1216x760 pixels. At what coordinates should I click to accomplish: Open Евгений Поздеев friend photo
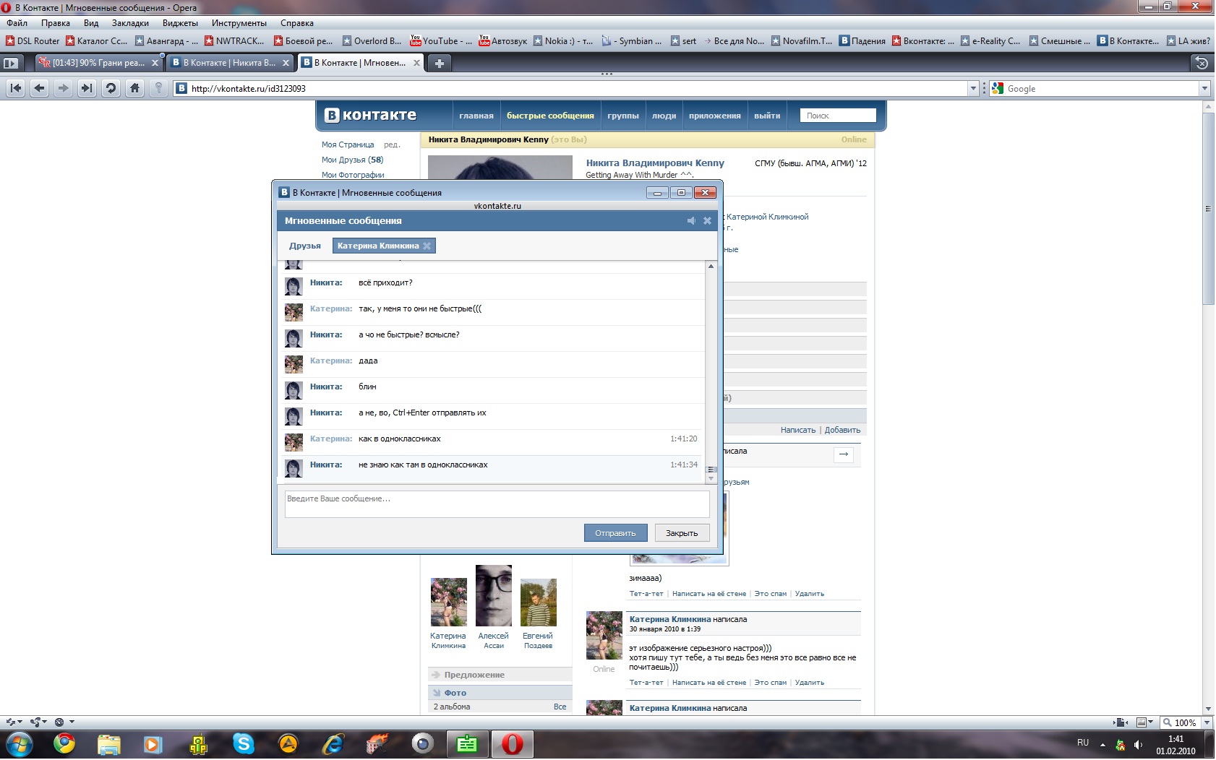tap(539, 603)
